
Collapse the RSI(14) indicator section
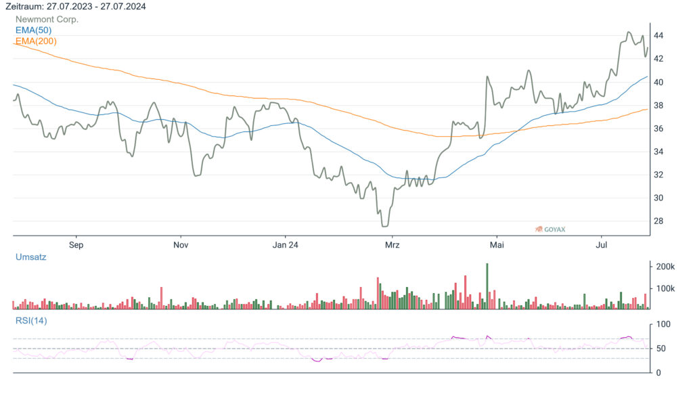pyautogui.click(x=31, y=321)
